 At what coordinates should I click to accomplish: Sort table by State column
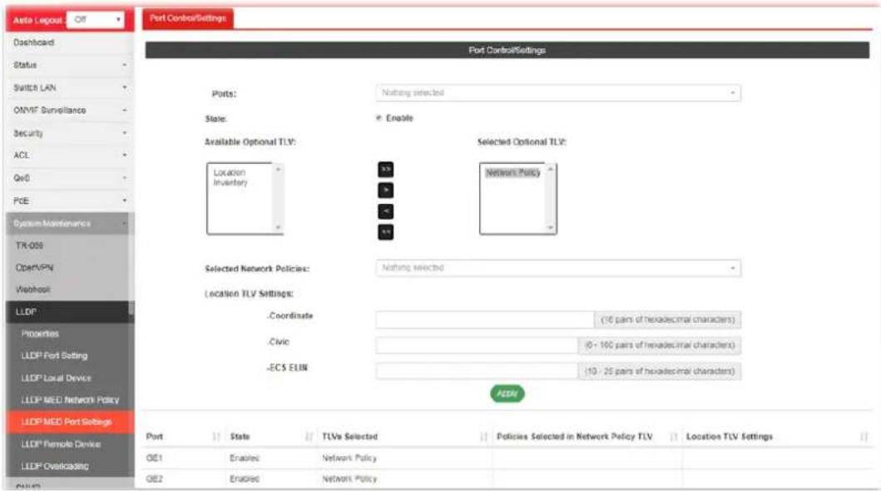click(309, 437)
